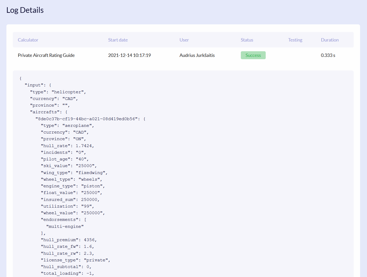Click the User column header

click(184, 40)
